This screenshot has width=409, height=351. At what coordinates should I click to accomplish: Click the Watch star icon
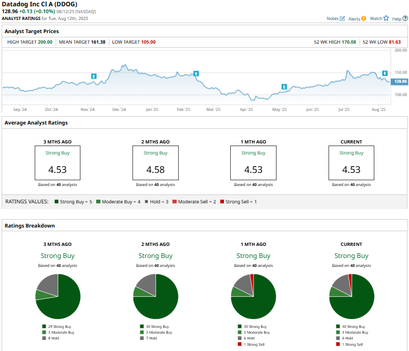386,18
